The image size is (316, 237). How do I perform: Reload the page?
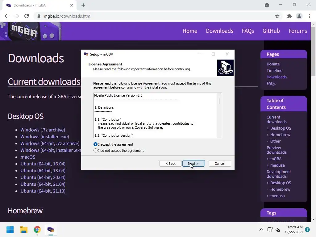[x=27, y=16]
